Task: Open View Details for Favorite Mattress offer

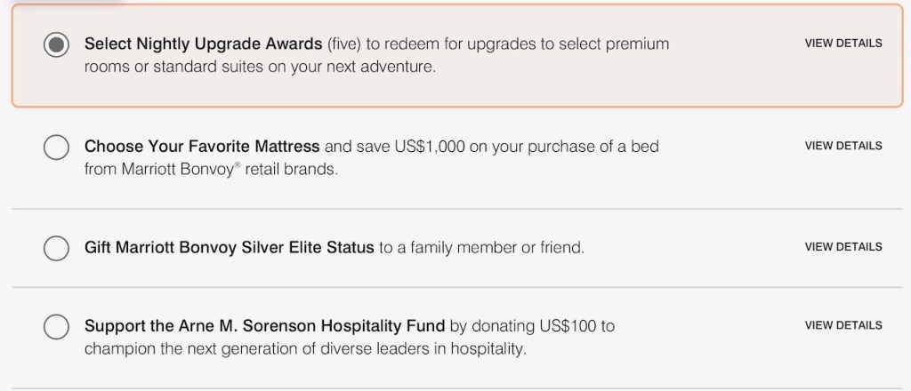Action: point(842,146)
